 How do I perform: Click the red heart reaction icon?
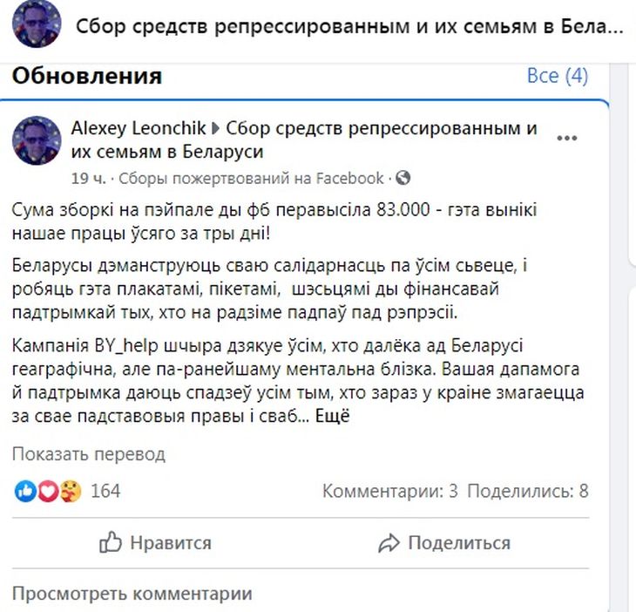pyautogui.click(x=48, y=491)
